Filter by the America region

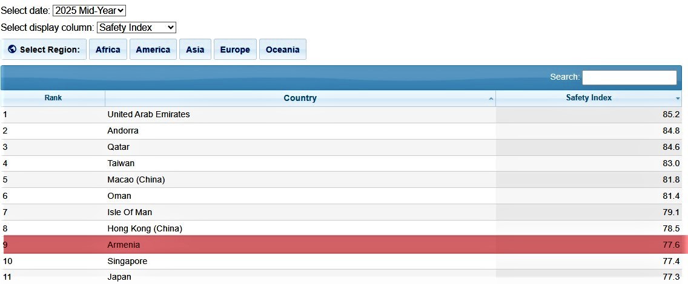click(x=153, y=50)
